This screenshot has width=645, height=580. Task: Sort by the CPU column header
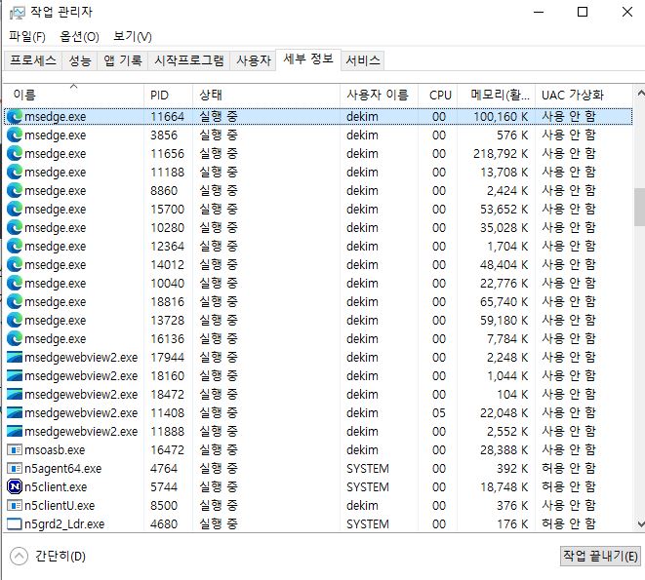(x=438, y=95)
